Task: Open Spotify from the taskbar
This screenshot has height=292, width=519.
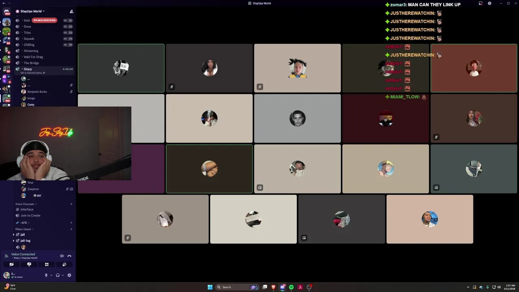Action: click(x=291, y=287)
